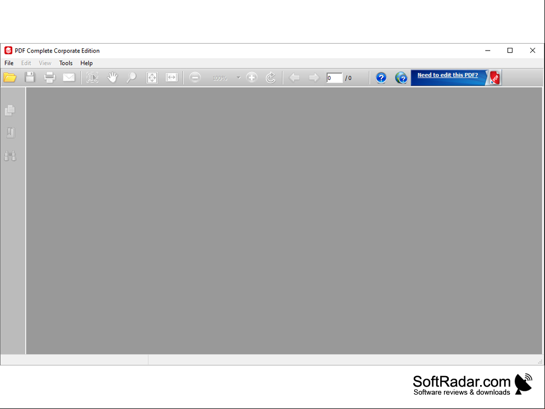This screenshot has height=409, width=545.
Task: Click the page number input field
Action: (334, 78)
